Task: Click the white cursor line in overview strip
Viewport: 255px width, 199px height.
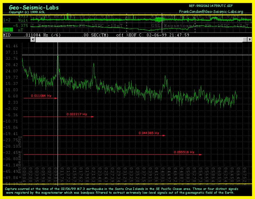Action: (162, 23)
